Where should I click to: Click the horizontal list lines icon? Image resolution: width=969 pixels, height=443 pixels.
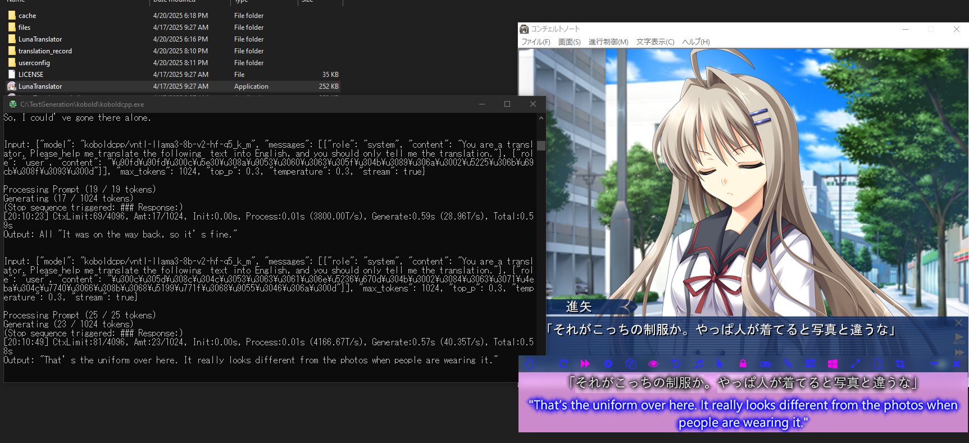(x=810, y=364)
